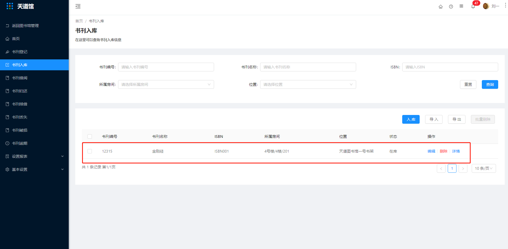Focus the ISBN input field
508x249 pixels.
[450, 67]
